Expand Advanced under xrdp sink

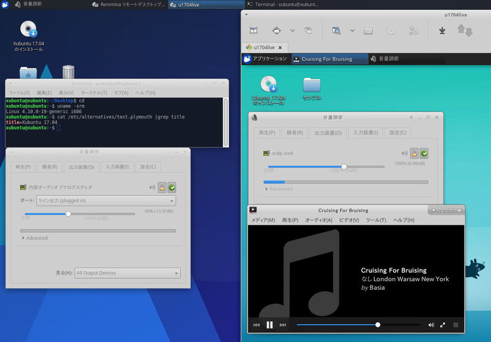click(x=279, y=189)
